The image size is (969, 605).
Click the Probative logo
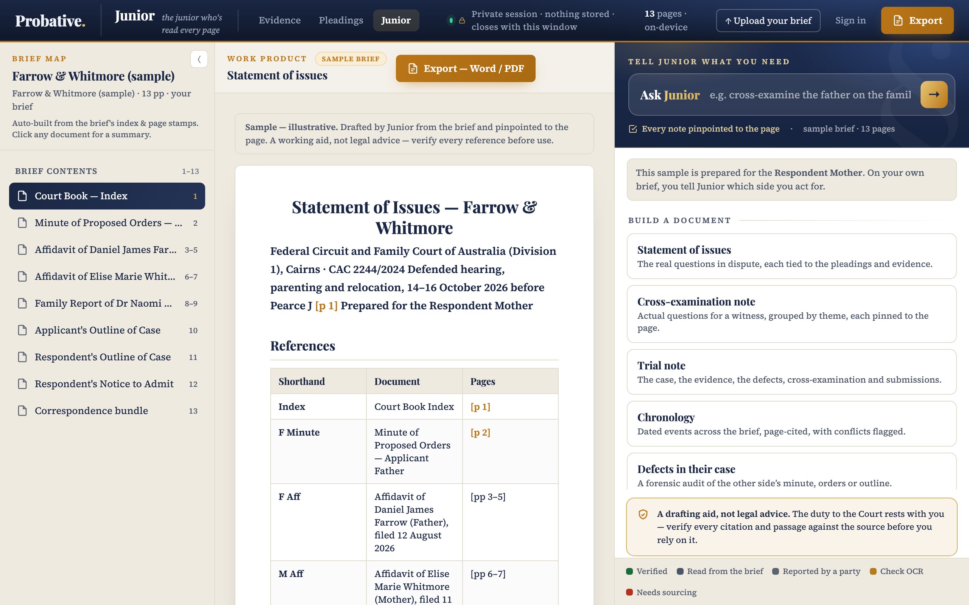pyautogui.click(x=50, y=21)
